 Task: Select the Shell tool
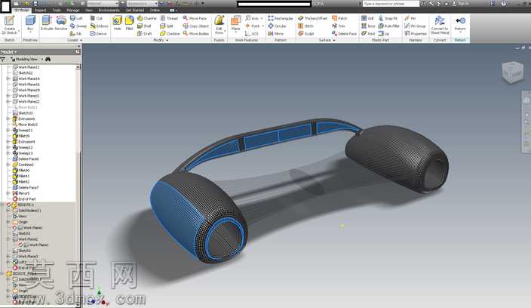point(144,26)
